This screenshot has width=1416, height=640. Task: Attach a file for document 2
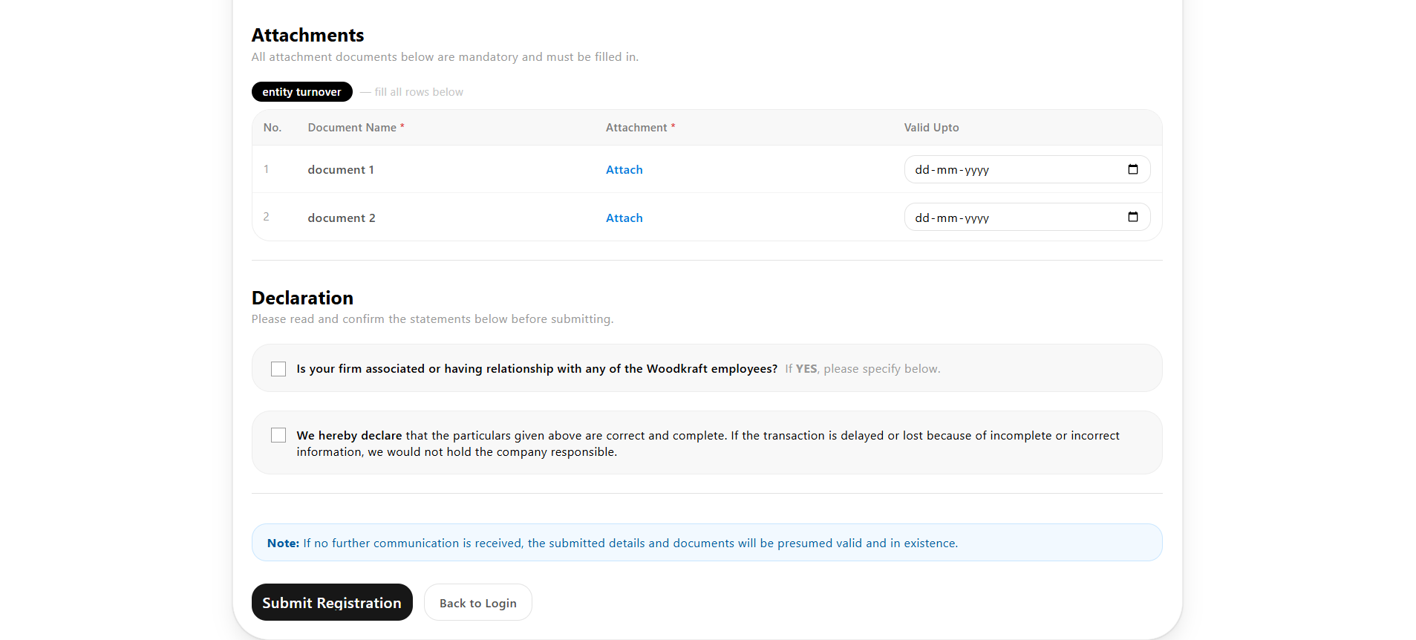point(624,218)
